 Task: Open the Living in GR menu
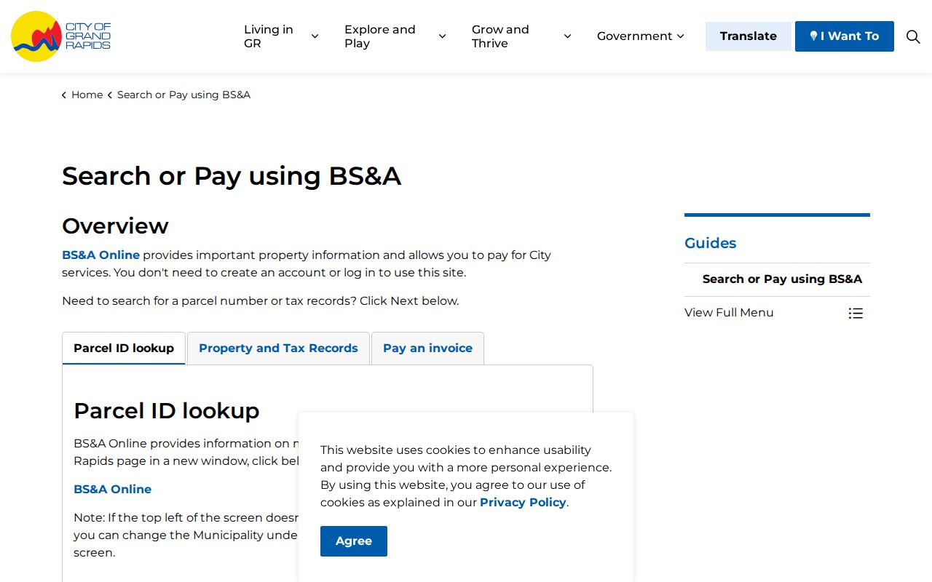269,36
